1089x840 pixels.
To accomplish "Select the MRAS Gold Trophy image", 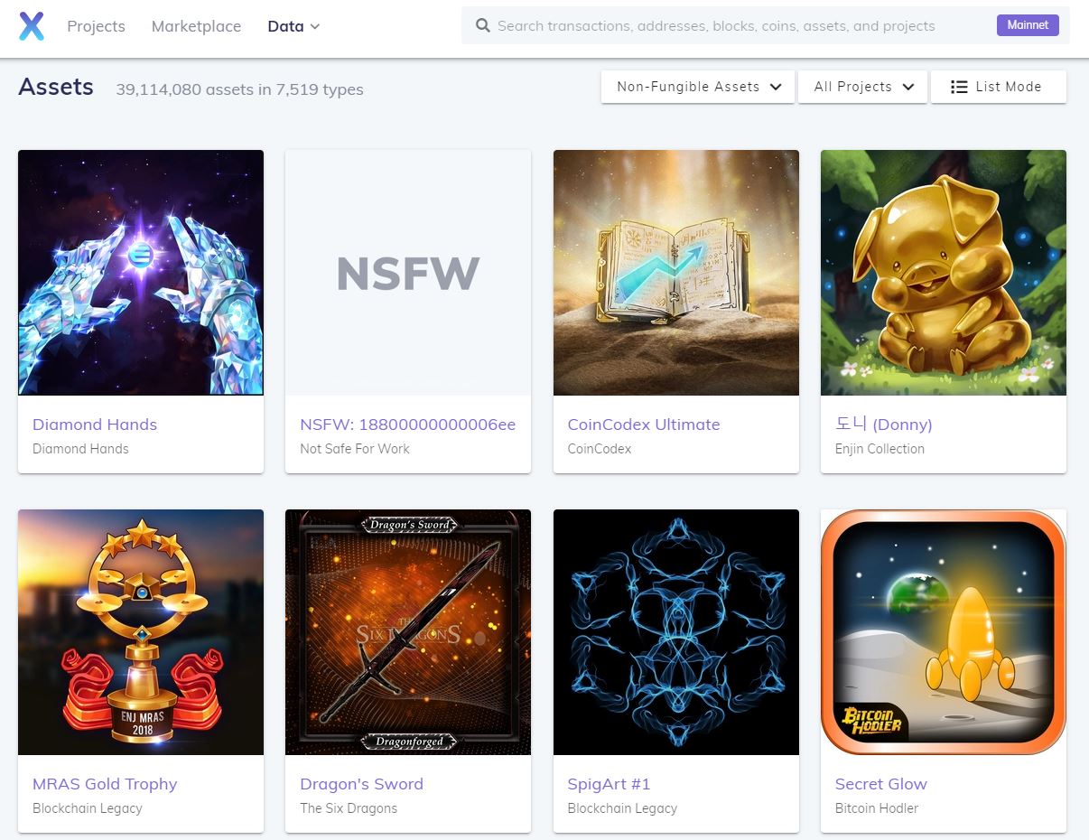I will pyautogui.click(x=141, y=632).
